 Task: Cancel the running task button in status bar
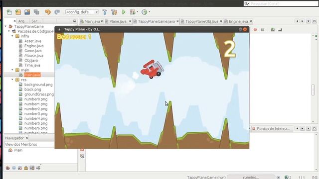pyautogui.click(x=278, y=178)
